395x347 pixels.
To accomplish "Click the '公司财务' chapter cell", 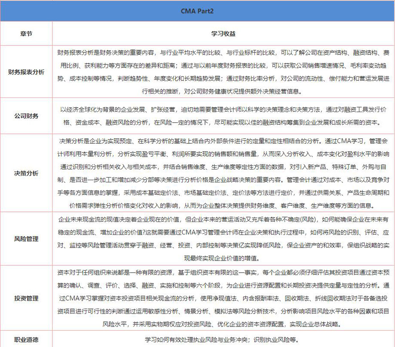I will tap(26, 116).
